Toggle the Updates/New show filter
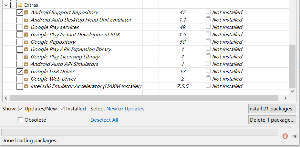This screenshot has width=300, height=147. tap(21, 109)
